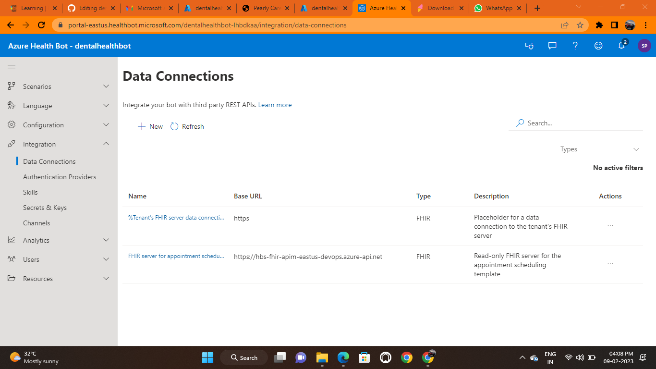Click the Search data connections field
This screenshot has width=656, height=369.
576,123
